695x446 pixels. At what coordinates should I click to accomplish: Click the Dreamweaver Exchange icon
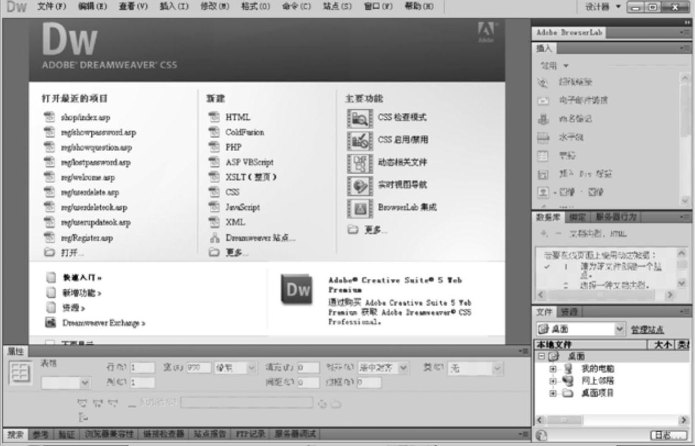50,323
